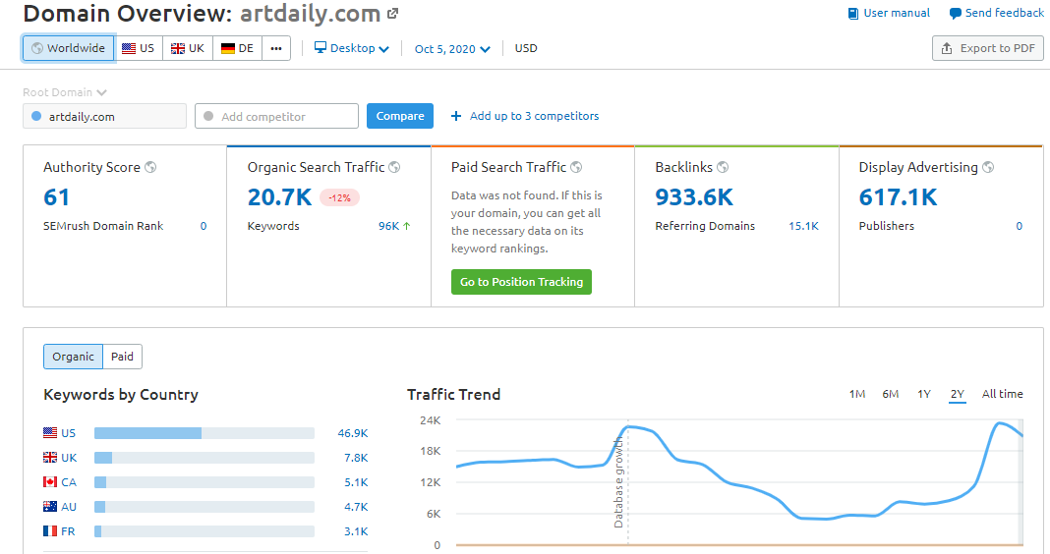Click UK flag in Keywords by Country
Viewport: 1050px width, 554px height.
[x=50, y=458]
